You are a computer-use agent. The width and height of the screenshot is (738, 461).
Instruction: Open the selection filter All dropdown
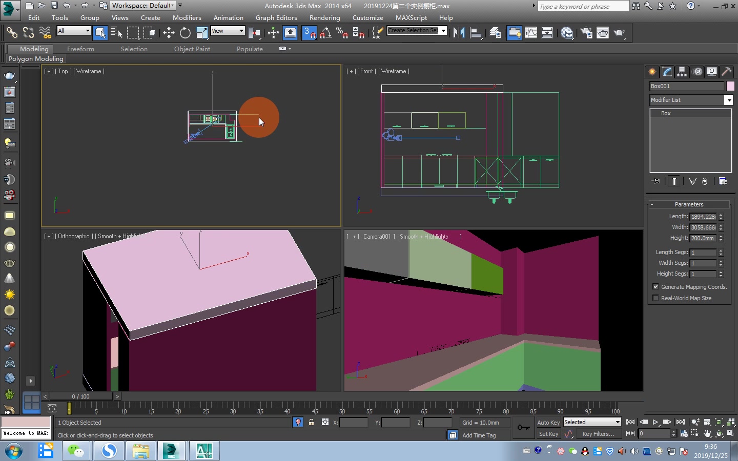pos(74,31)
